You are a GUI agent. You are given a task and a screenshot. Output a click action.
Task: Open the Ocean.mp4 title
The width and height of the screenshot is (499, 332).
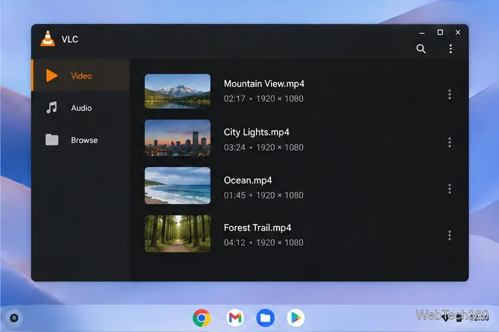pyautogui.click(x=248, y=180)
